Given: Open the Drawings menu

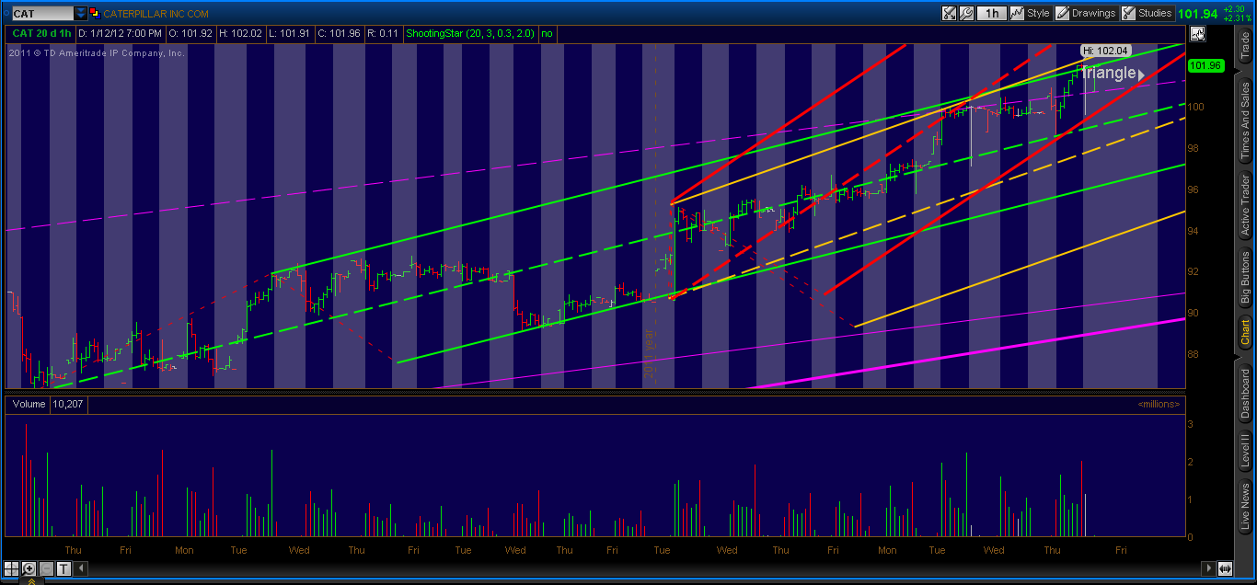Looking at the screenshot, I should pos(1086,13).
